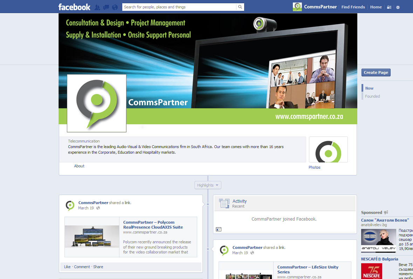
Task: Comment on the Polycom post
Action: coord(82,267)
